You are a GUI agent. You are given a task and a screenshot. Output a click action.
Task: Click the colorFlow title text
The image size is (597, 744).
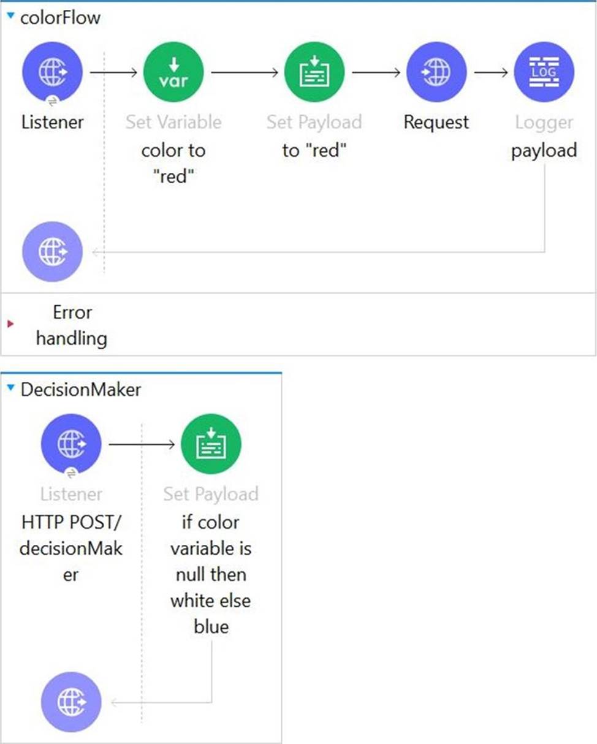(x=60, y=18)
